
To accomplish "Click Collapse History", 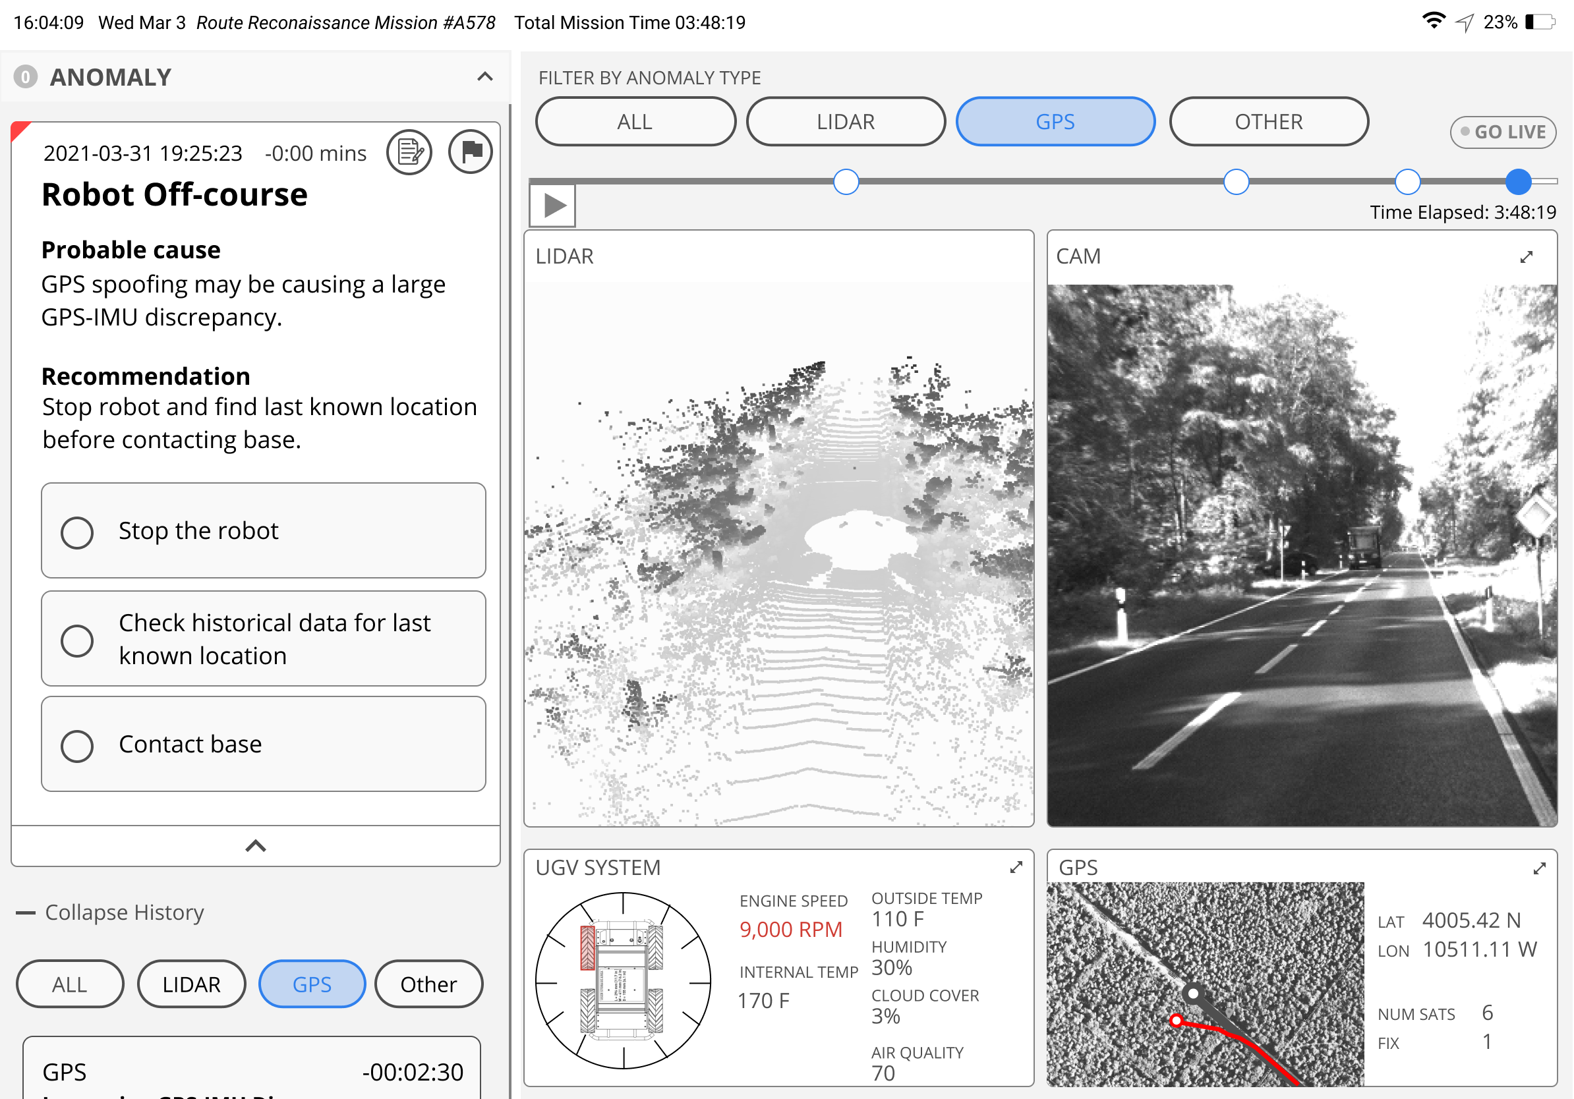I will coord(109,913).
